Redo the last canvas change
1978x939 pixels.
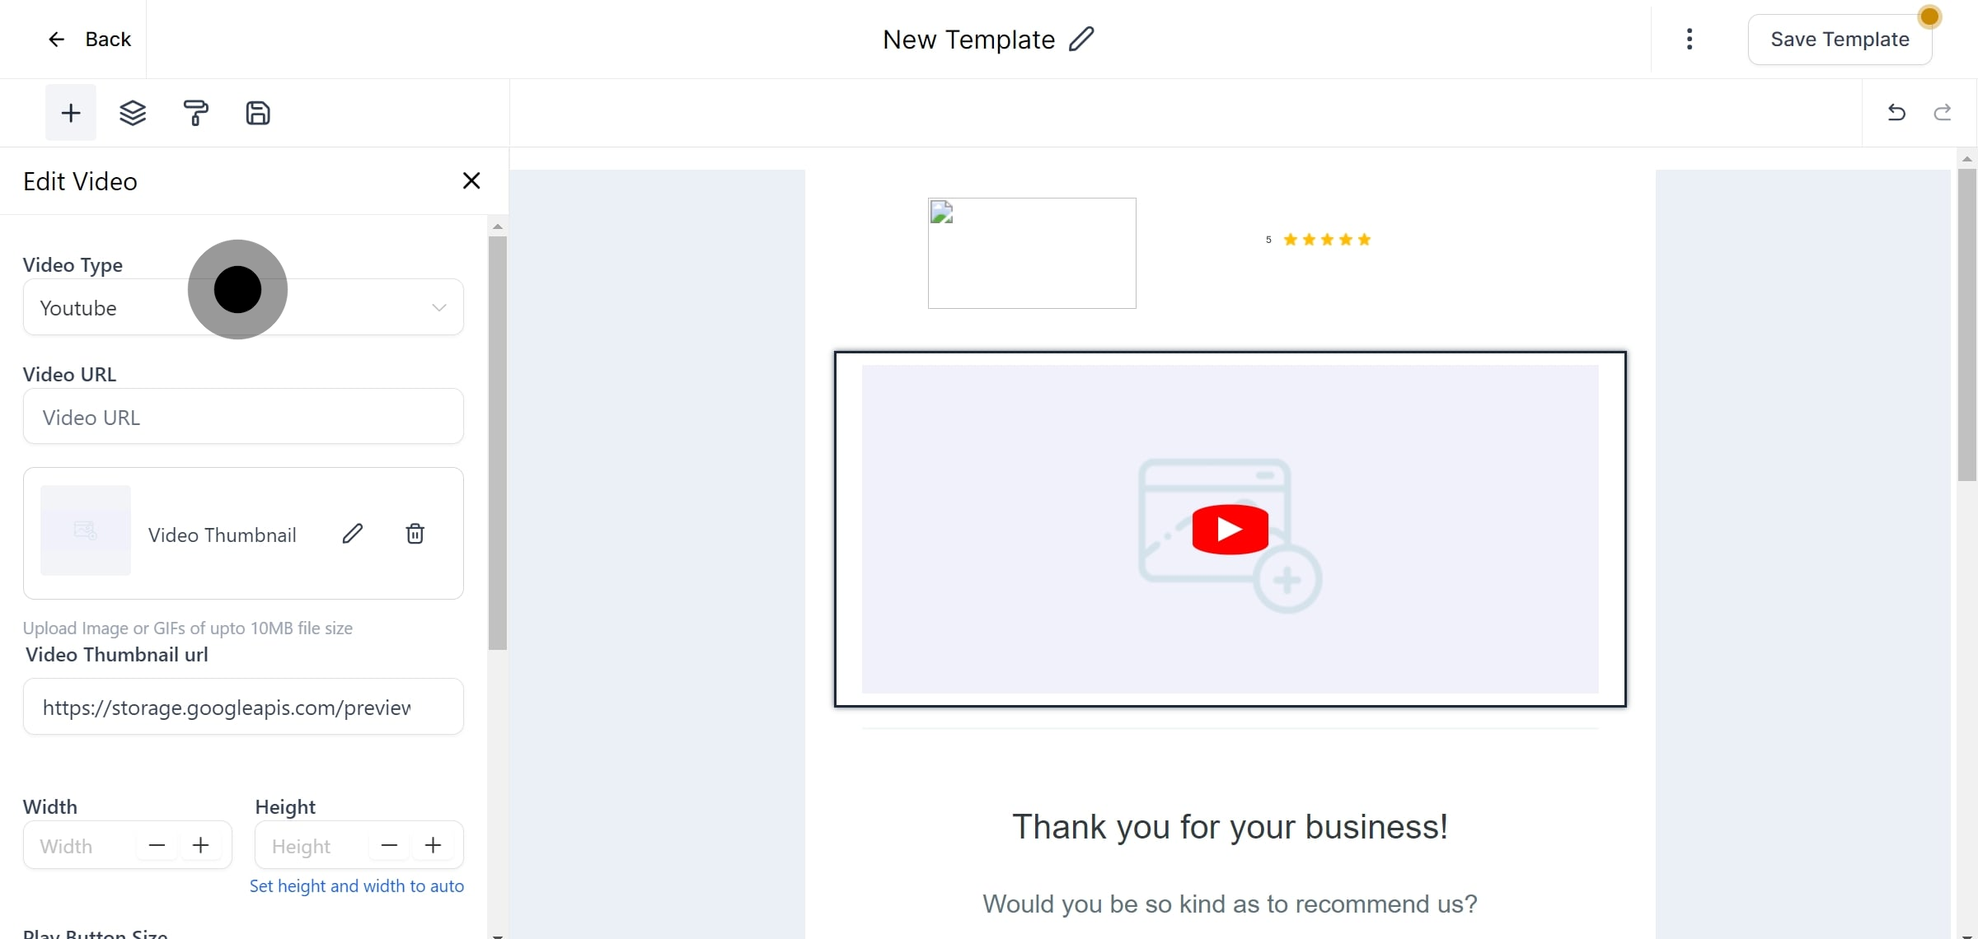1943,113
